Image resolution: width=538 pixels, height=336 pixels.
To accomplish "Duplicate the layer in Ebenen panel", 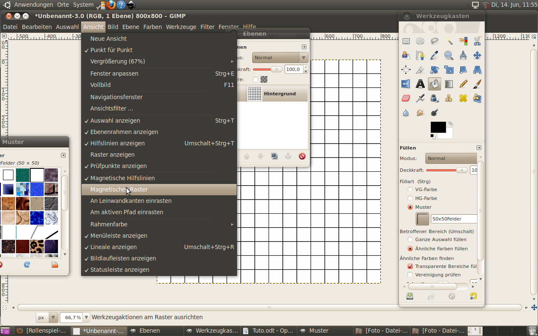I will point(274,156).
